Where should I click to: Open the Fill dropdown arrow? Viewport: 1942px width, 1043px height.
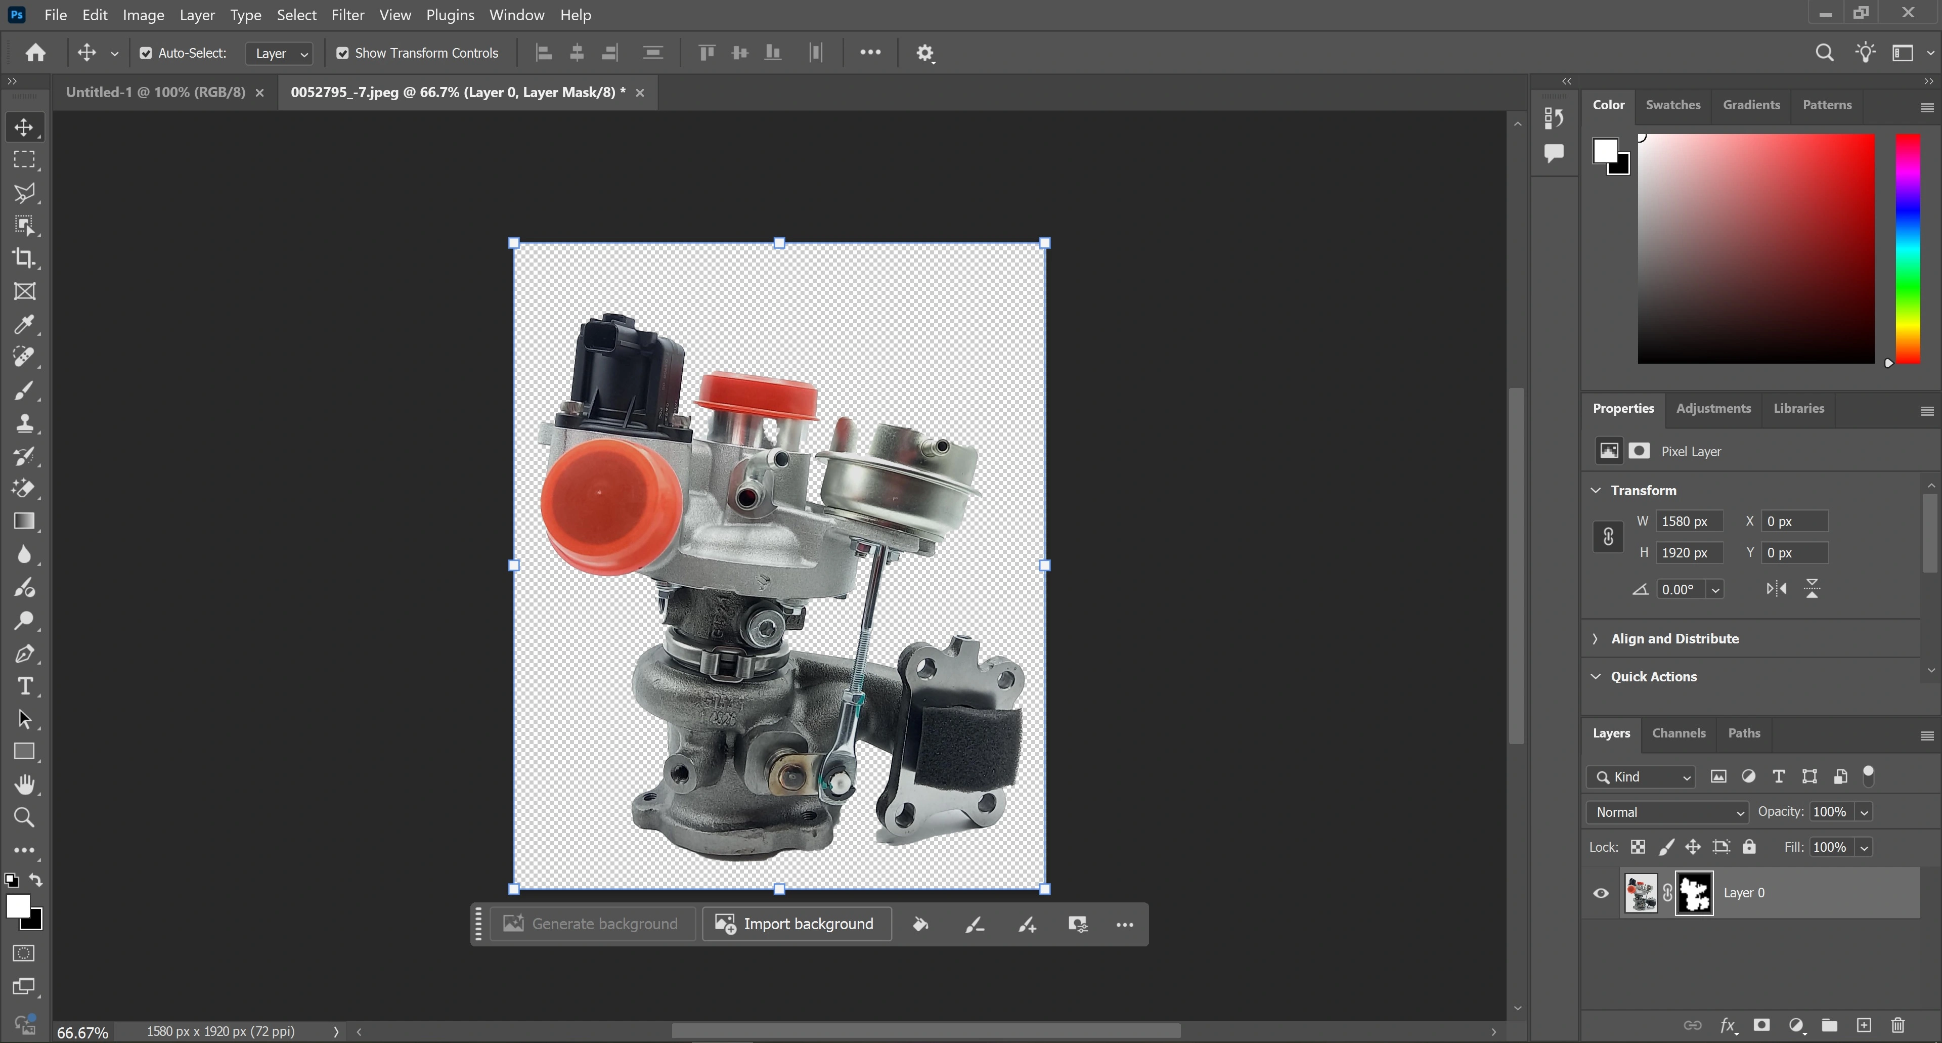pyautogui.click(x=1864, y=848)
